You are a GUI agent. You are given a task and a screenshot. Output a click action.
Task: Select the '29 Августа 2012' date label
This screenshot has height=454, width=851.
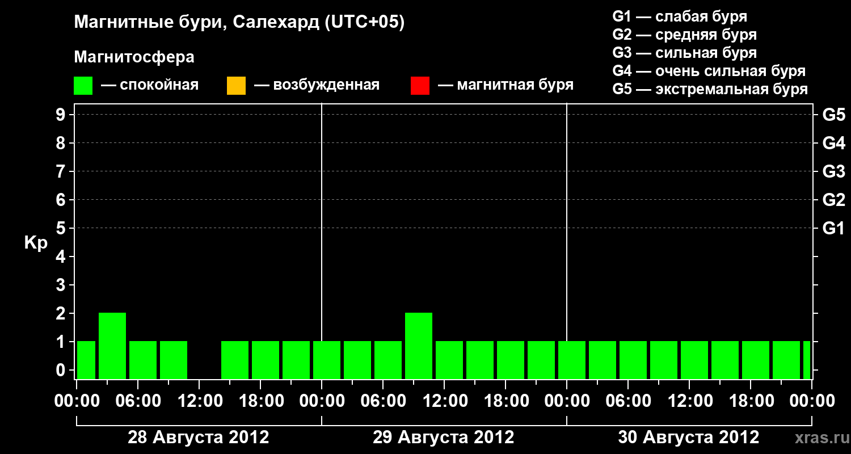point(444,438)
